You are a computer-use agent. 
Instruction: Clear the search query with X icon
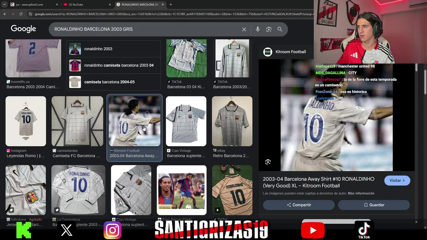pos(244,29)
